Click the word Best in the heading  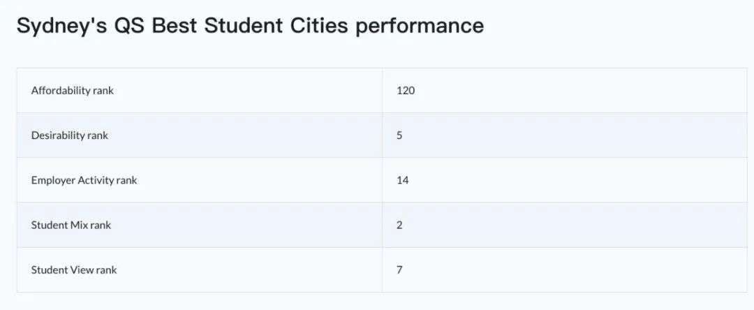pos(174,25)
